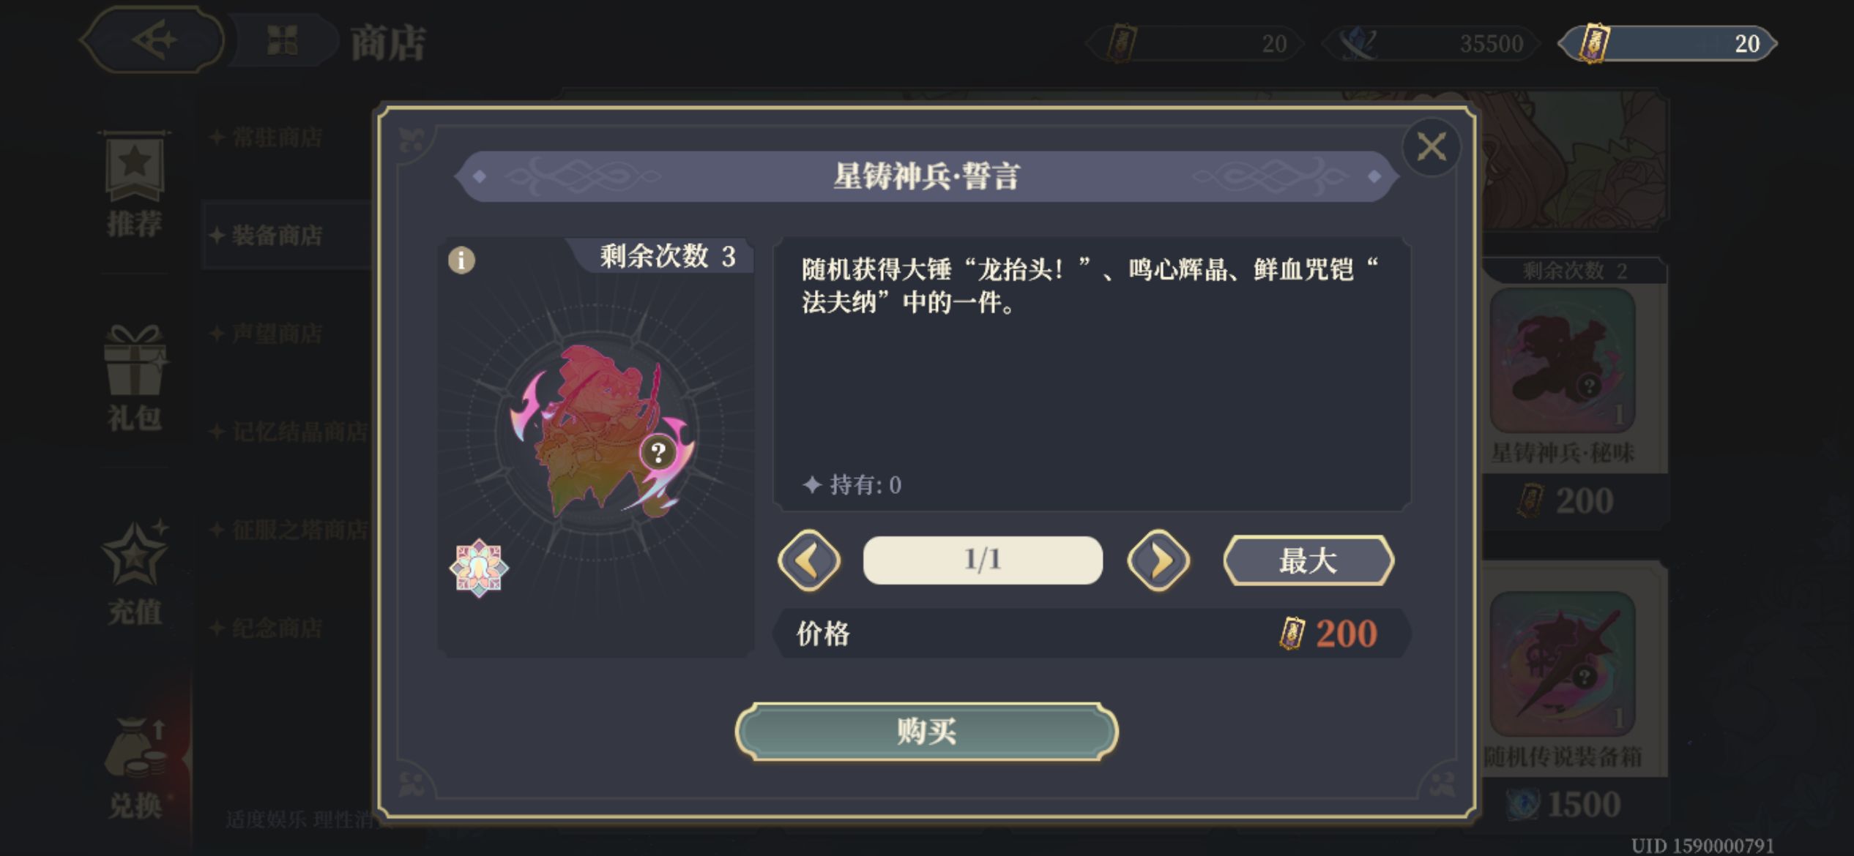Image resolution: width=1854 pixels, height=856 pixels.
Task: Select the 常驻商店 permanent shop tab
Action: 277,137
